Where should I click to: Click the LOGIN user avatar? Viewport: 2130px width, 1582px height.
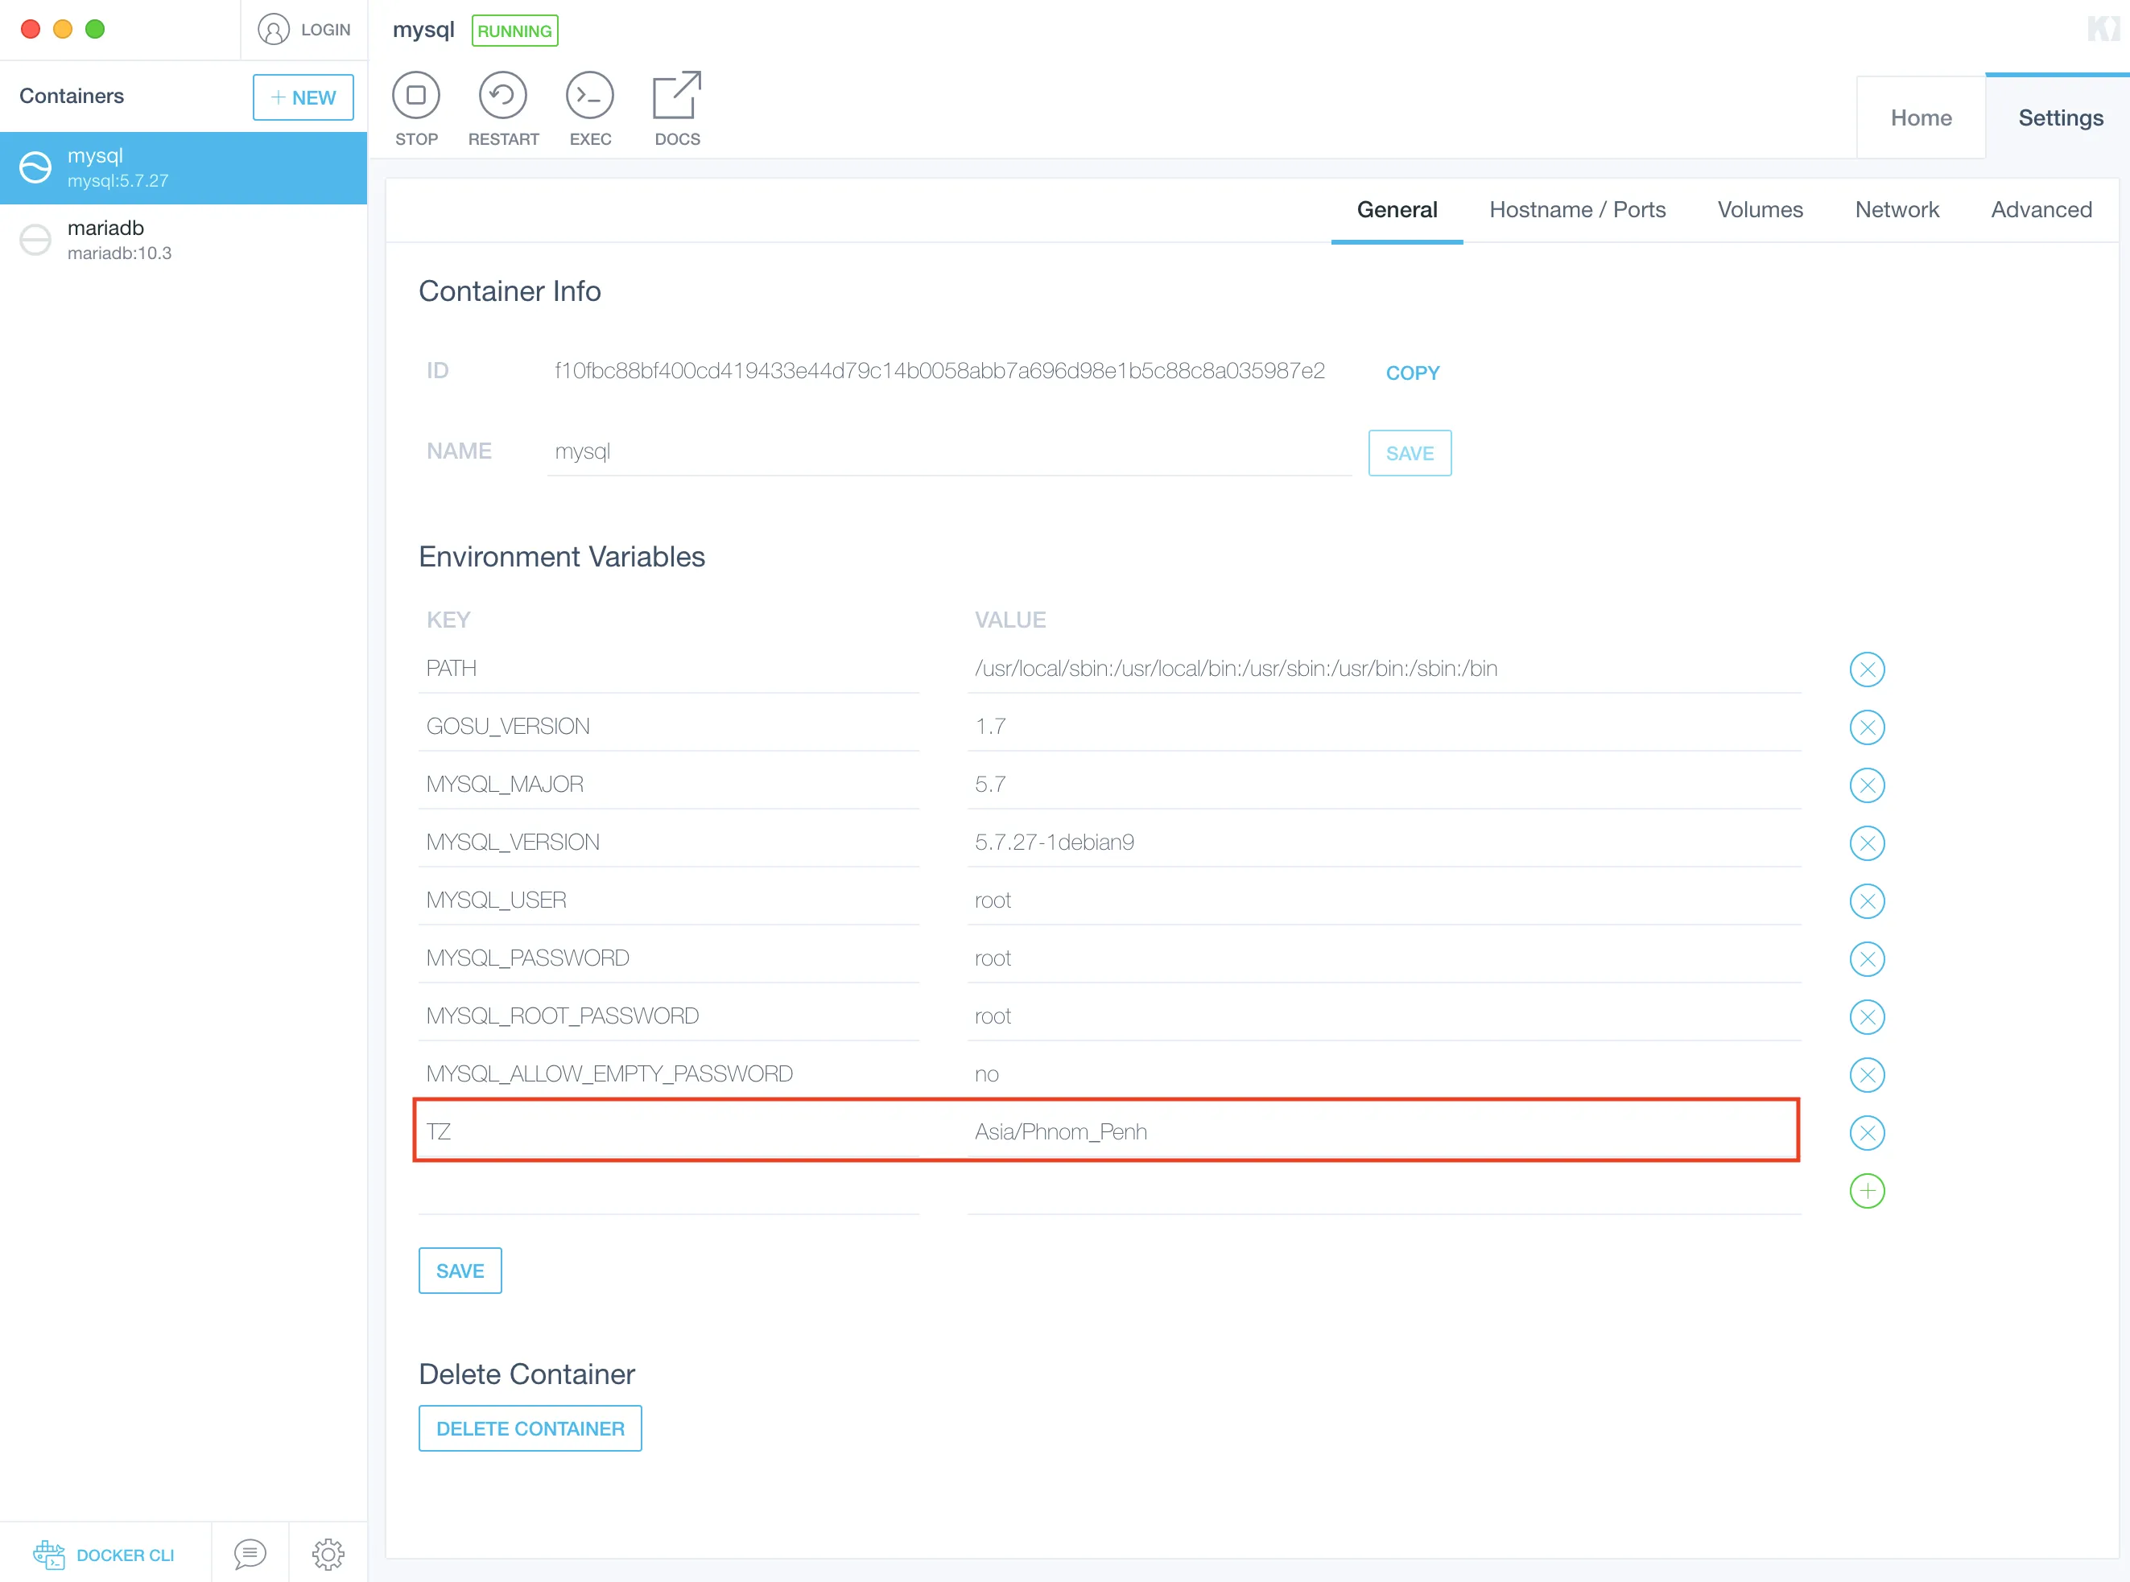click(x=274, y=30)
